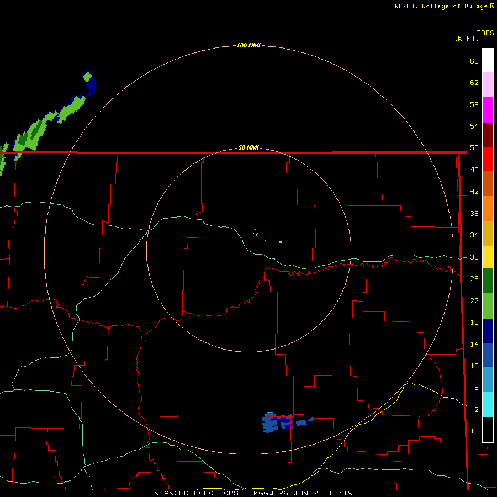Click the K FT units label
The width and height of the screenshot is (497, 497).
pos(467,38)
